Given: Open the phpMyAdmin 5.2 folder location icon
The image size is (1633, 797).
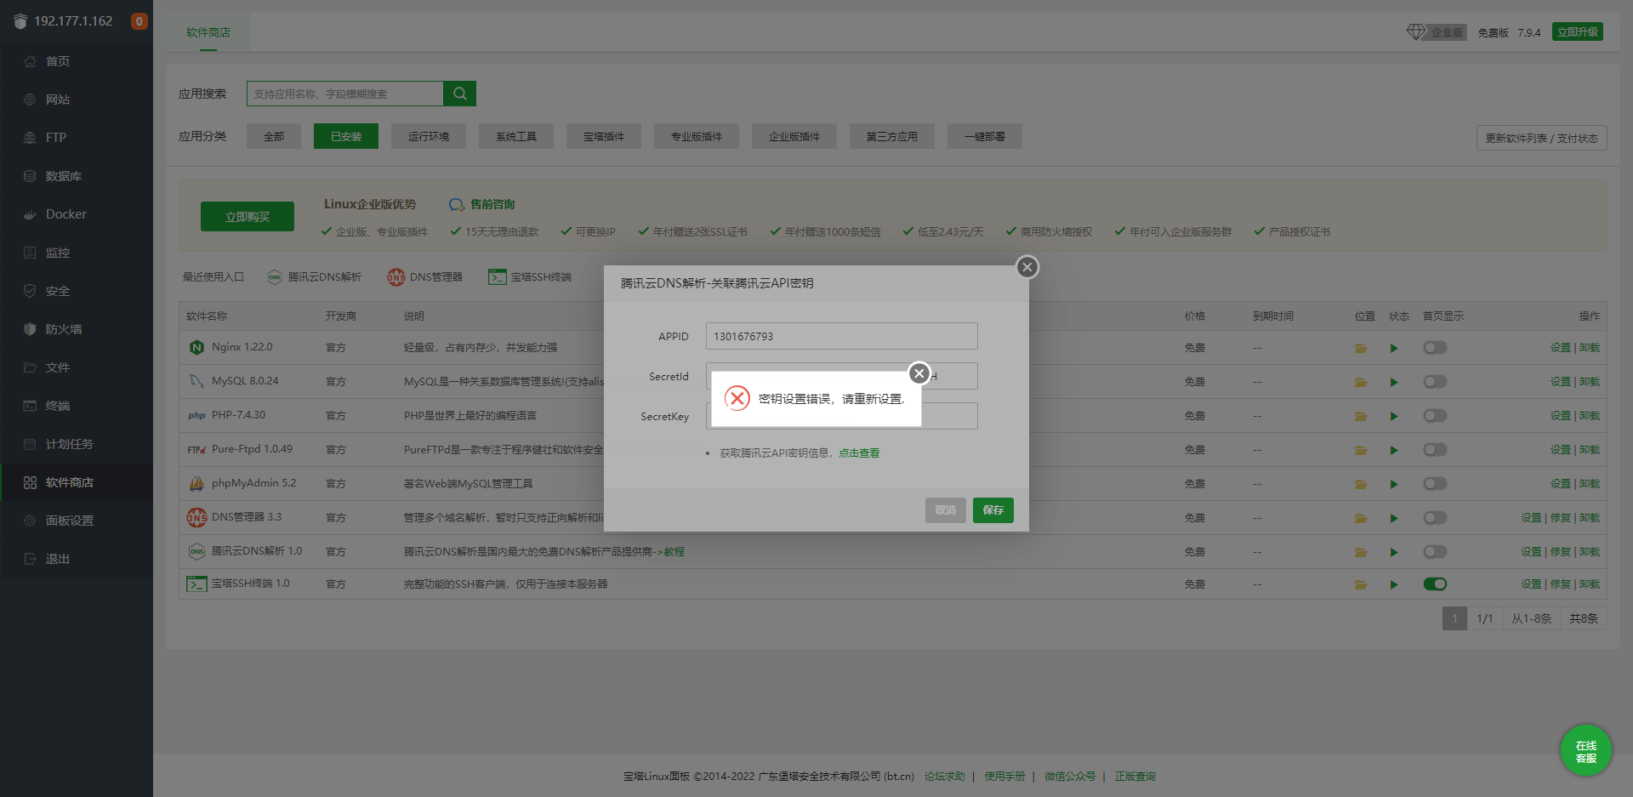Looking at the screenshot, I should click(1361, 484).
